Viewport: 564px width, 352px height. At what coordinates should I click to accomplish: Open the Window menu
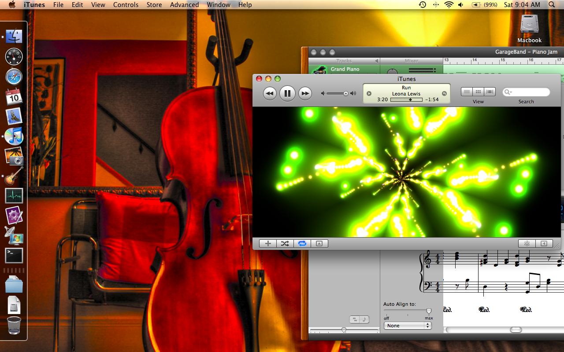pos(219,5)
